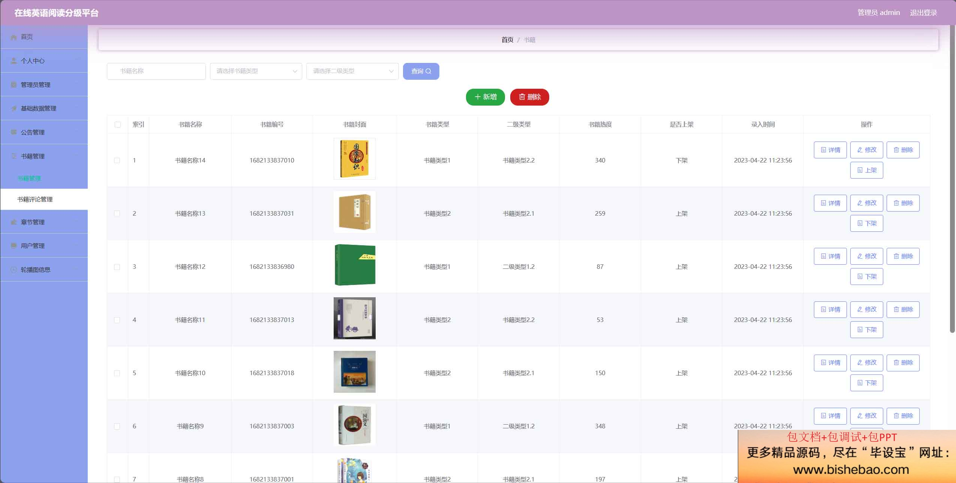Click the icon beside 管理员管理
This screenshot has width=956, height=483.
(14, 85)
